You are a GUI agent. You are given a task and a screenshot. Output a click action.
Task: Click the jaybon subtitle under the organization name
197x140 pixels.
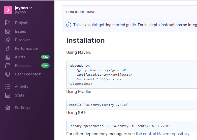(x=20, y=12)
